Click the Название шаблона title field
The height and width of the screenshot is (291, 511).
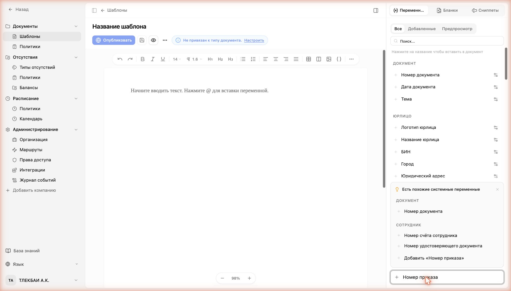coord(119,27)
